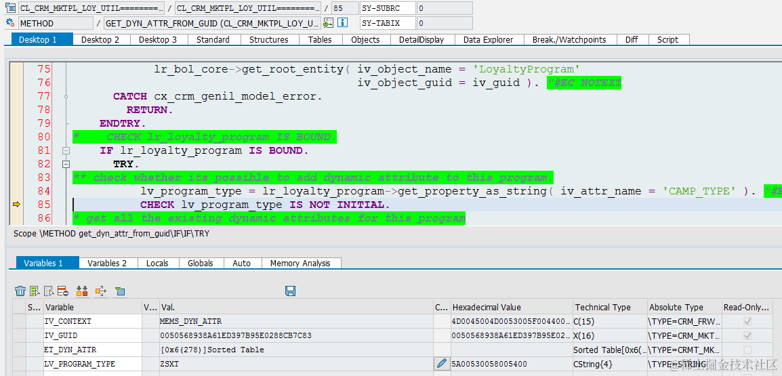Click the delete variables trash icon
Viewport: 782px width, 376px height.
20,291
